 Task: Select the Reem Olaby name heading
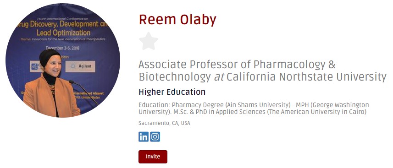[177, 20]
